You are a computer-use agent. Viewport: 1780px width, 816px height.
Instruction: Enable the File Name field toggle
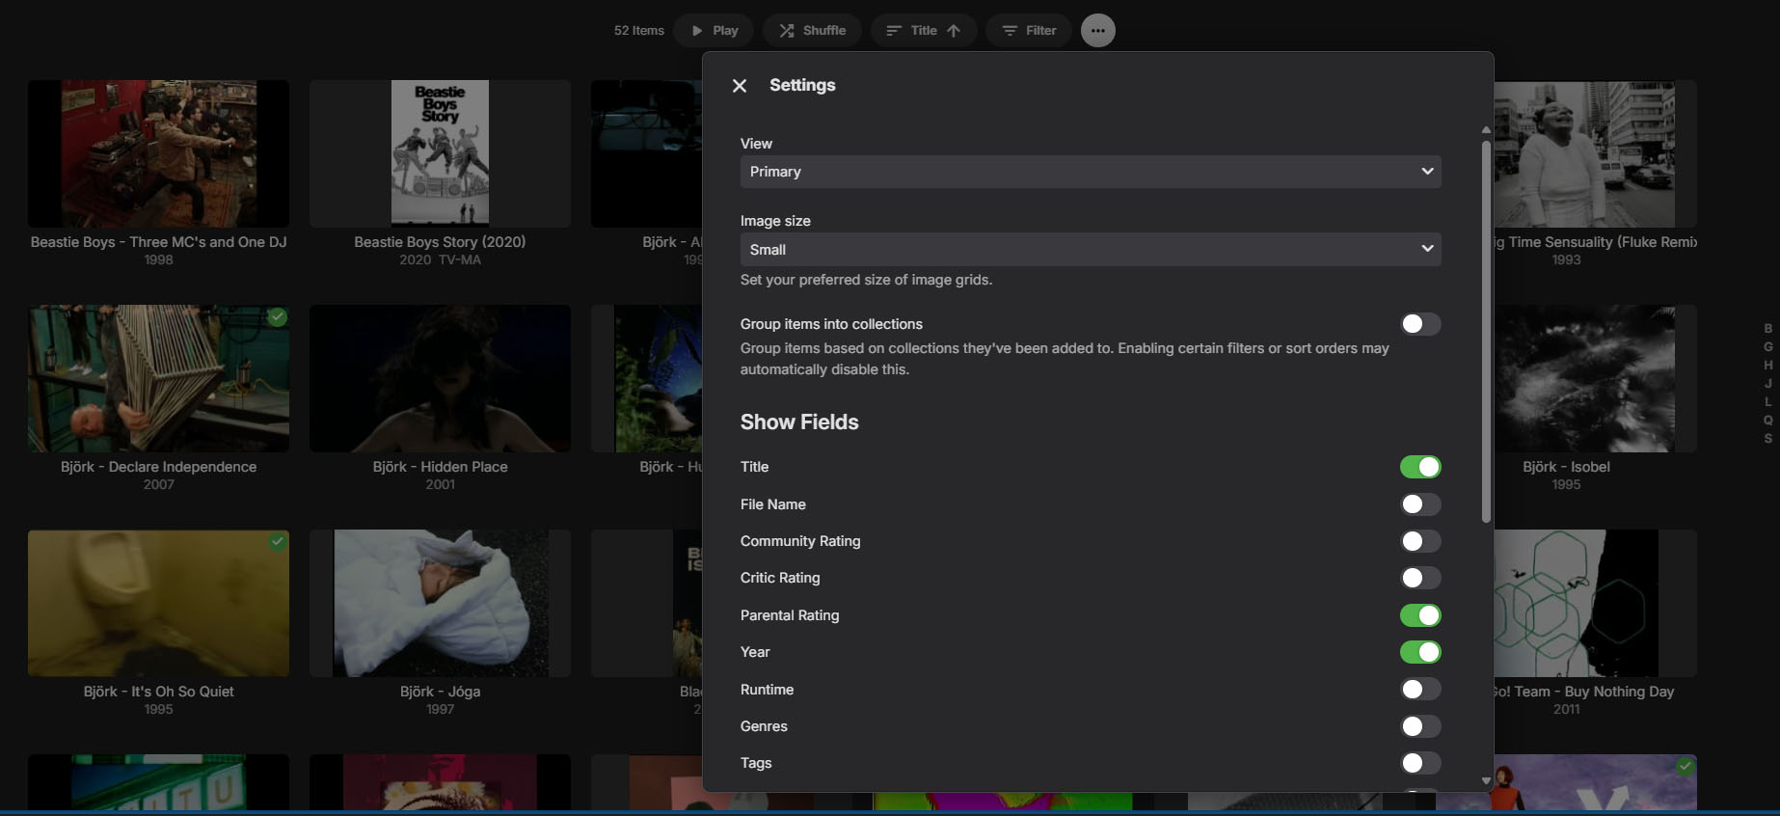(x=1419, y=504)
